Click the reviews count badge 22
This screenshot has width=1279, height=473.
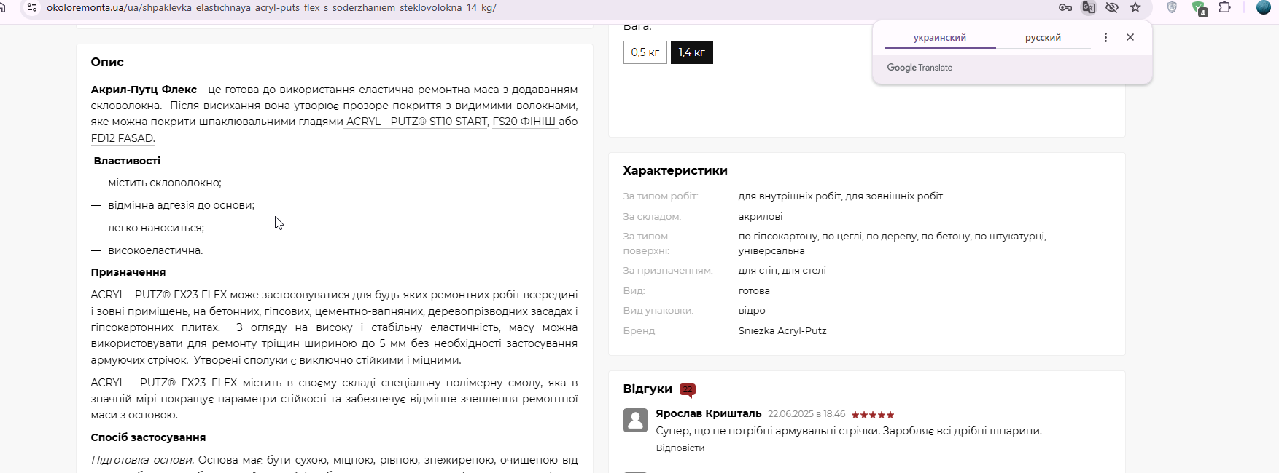[687, 389]
